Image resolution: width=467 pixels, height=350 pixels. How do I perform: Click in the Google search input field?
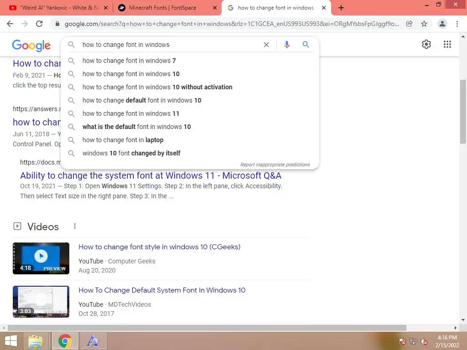coord(170,45)
